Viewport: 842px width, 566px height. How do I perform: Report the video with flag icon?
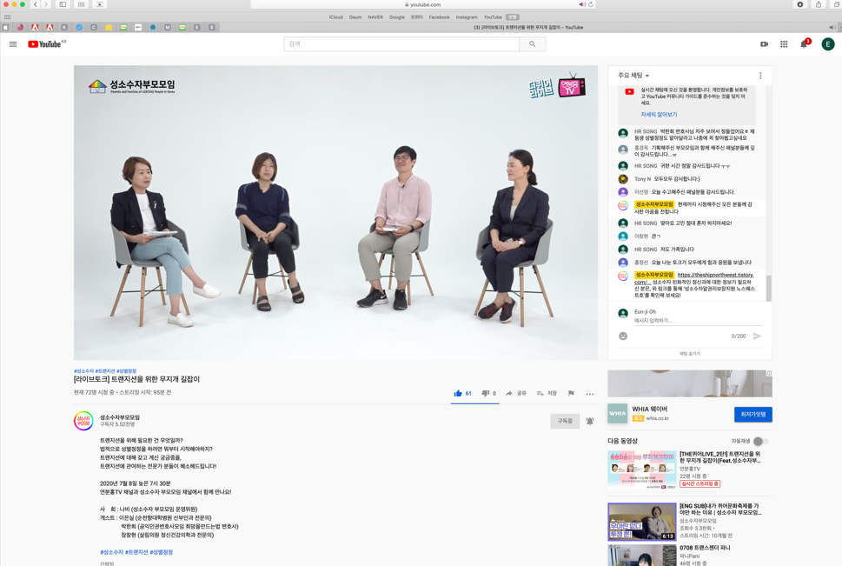coord(571,394)
